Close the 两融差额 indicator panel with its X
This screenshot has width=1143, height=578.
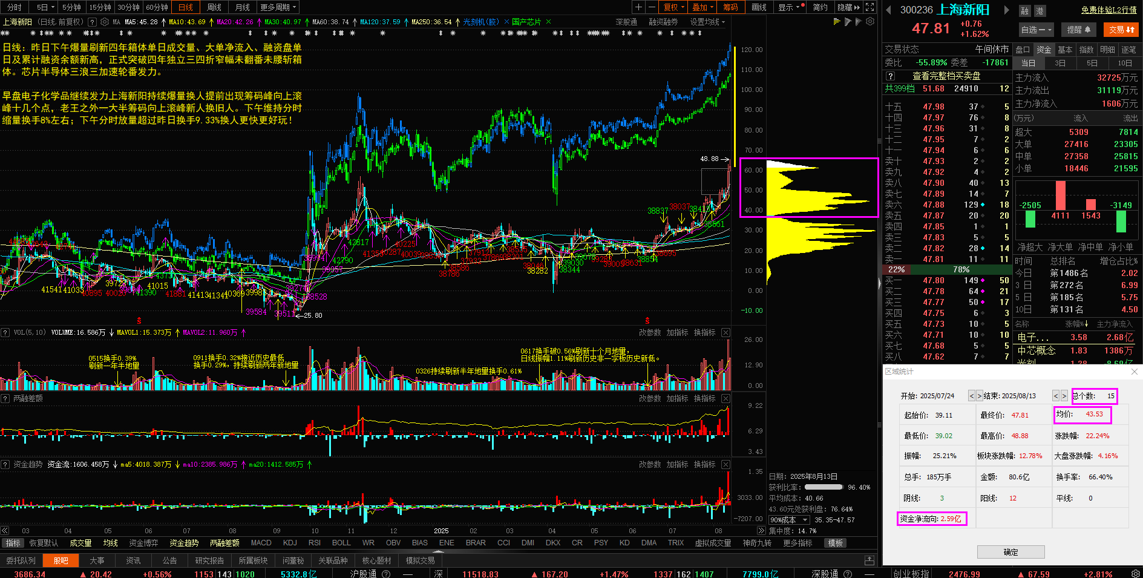tap(725, 399)
